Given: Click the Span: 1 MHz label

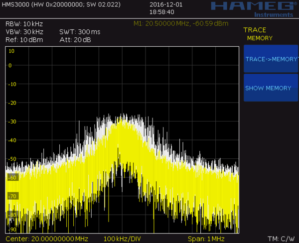Looking at the screenshot, I should pos(206,239).
